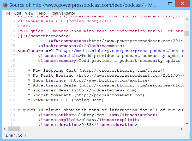This screenshot has width=192, height=141.
Task: Click the 'Podcst Movement' text line
Action: point(86,95)
